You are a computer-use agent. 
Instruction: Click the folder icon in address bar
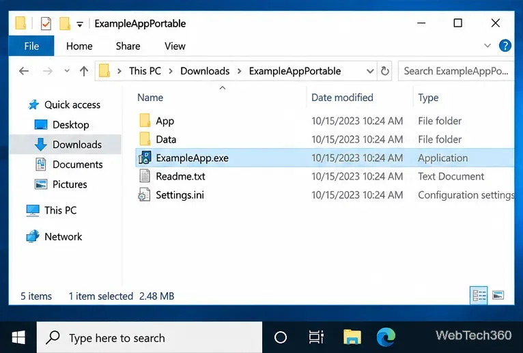(x=104, y=71)
